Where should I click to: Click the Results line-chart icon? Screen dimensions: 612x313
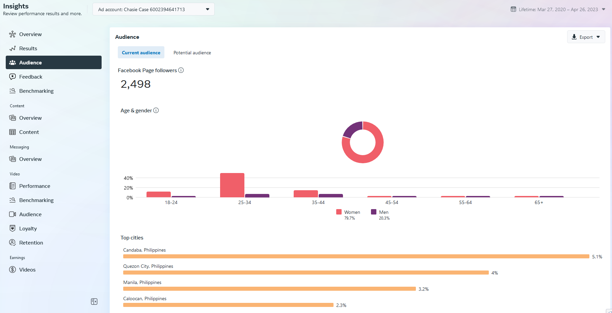tap(12, 48)
